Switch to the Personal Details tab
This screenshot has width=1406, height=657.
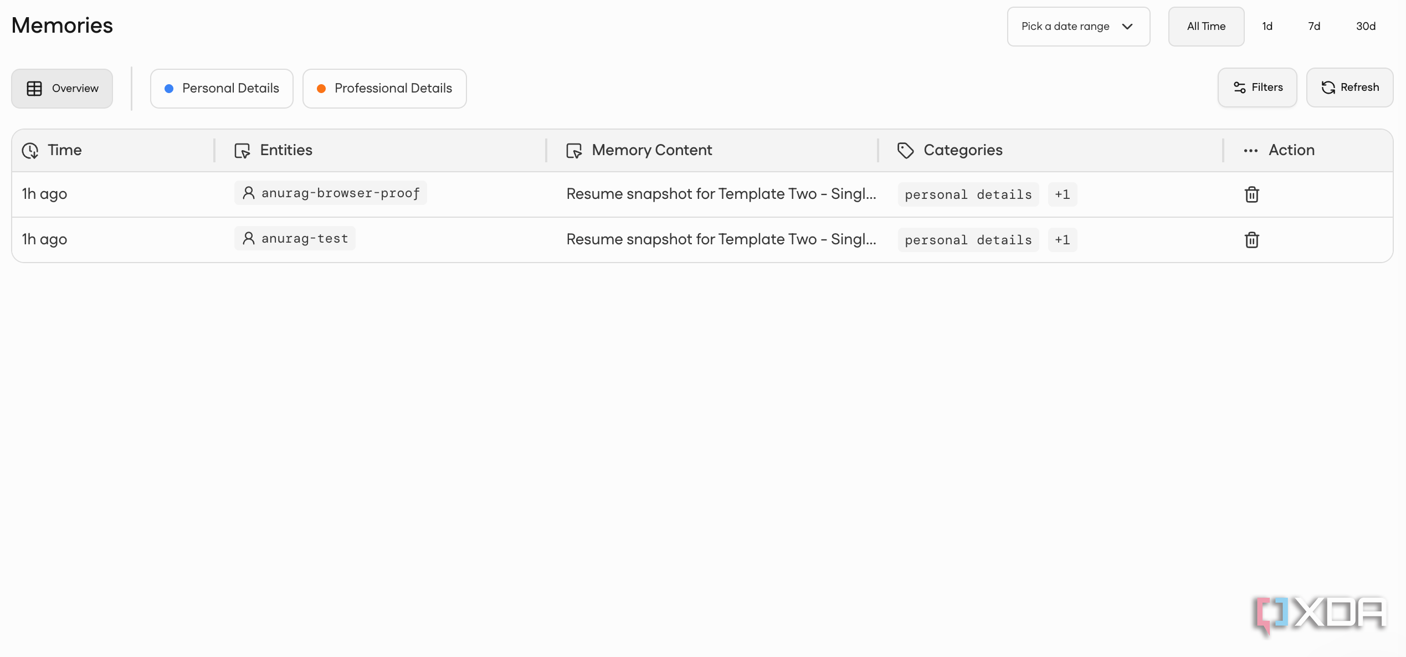pos(222,89)
